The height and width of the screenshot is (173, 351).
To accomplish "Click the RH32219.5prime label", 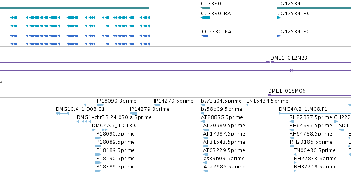I will 315,167.
